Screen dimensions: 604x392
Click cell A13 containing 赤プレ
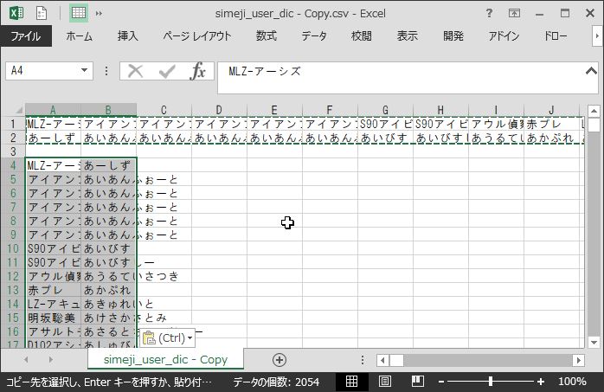53,290
